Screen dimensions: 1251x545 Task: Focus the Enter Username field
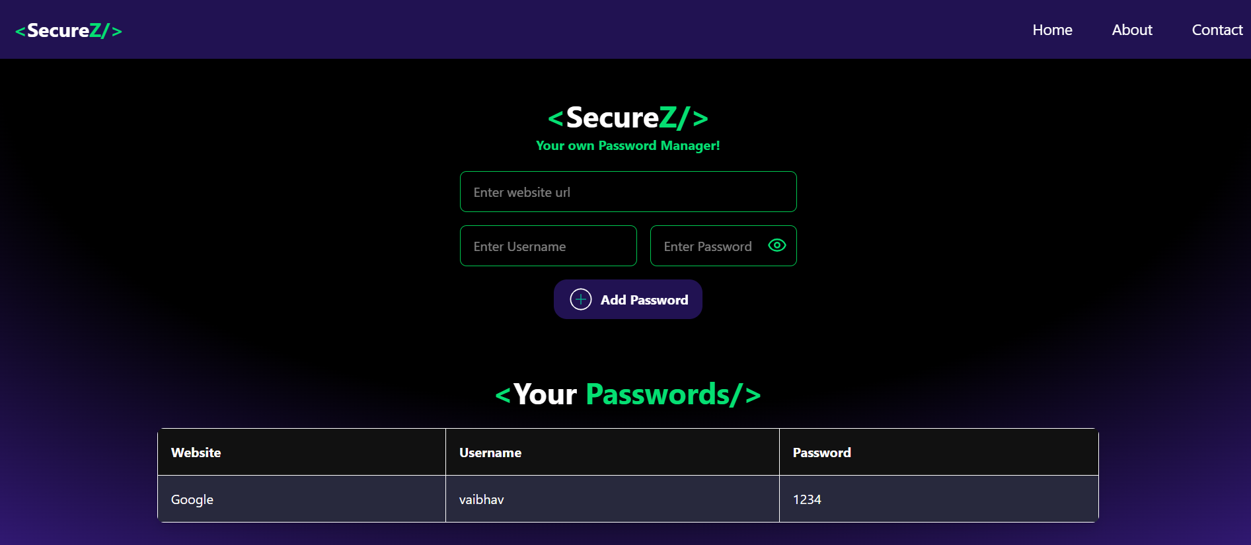pyautogui.click(x=548, y=246)
